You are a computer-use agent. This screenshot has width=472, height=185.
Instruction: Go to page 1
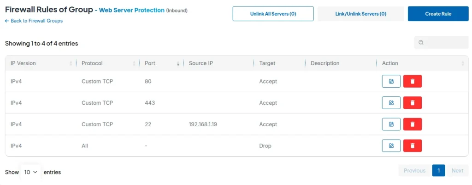click(x=438, y=171)
